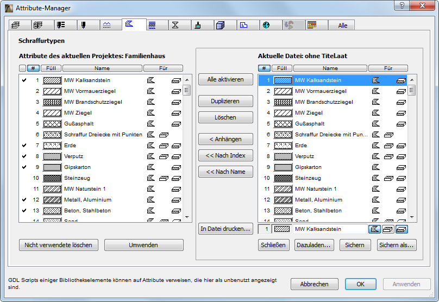The height and width of the screenshot is (302, 439).
Task: Click the fill preview swatch beside index field
Action: pyautogui.click(x=282, y=229)
